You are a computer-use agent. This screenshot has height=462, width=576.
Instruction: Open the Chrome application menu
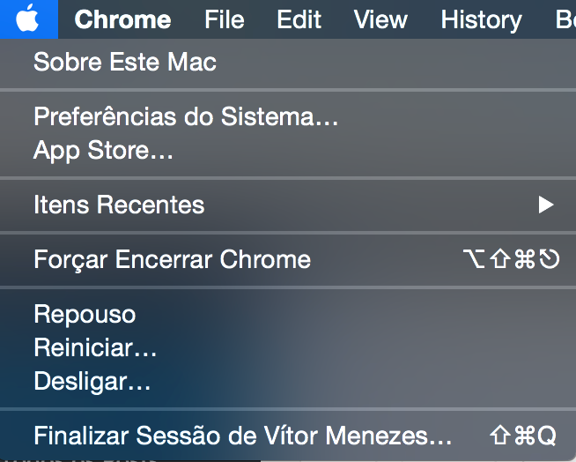(122, 19)
